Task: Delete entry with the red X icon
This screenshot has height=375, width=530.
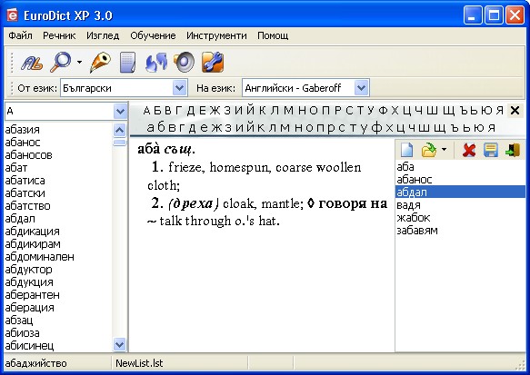Action: 469,150
